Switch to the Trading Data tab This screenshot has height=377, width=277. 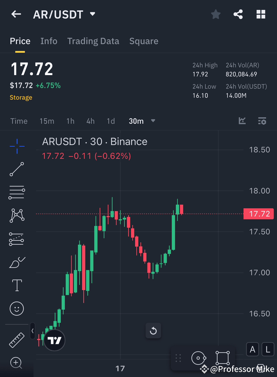pos(93,41)
